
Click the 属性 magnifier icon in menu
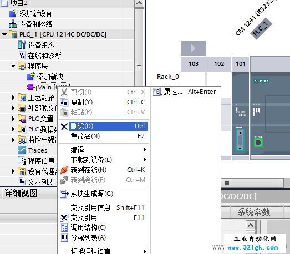[157, 92]
